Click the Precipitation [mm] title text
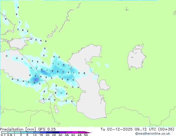Screen dimensions: 176x136 [x=18, y=129]
